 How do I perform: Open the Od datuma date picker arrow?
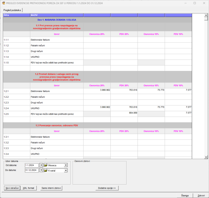[x=41, y=165]
